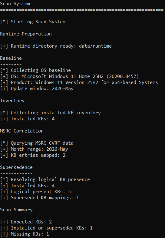
Task: Select 'Resolving logical KB presence' line
Action: click(x=45, y=179)
